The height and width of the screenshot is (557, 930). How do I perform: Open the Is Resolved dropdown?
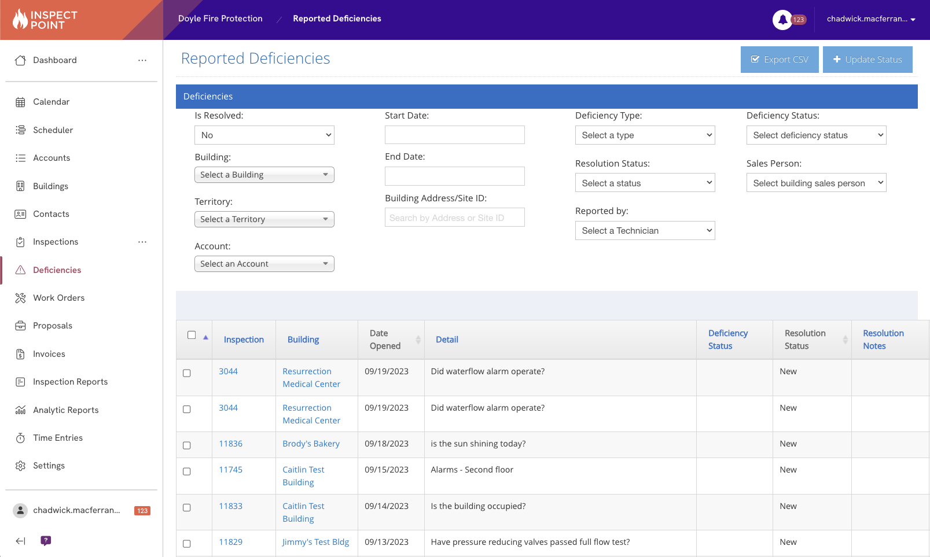(x=264, y=135)
